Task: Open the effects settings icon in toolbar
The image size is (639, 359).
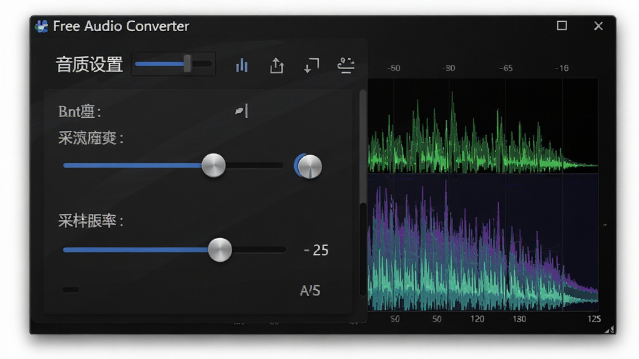Action: pos(346,65)
